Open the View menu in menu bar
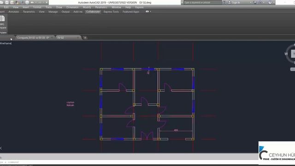 coord(16,7)
